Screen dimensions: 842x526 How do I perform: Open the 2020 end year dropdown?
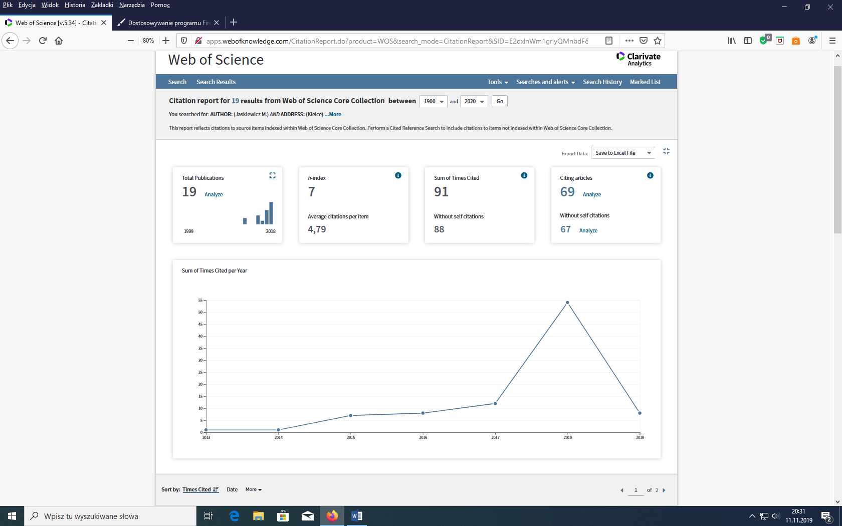click(474, 101)
